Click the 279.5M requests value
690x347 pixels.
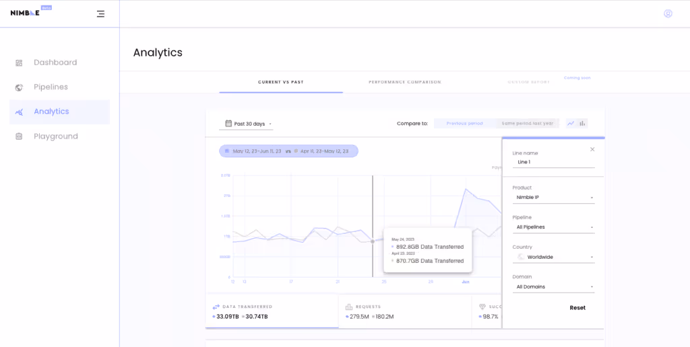[358, 317]
